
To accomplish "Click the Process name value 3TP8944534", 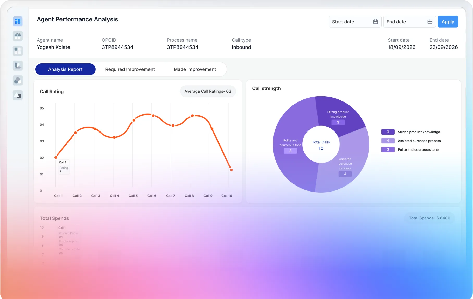I will pyautogui.click(x=183, y=47).
